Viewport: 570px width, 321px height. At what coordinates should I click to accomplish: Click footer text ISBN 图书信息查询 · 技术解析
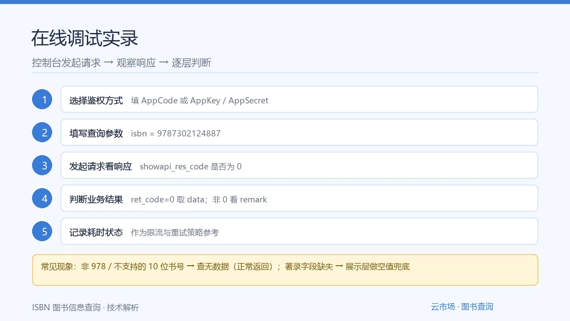pyautogui.click(x=85, y=308)
